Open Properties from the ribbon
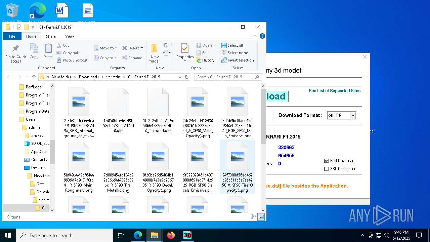 185,52
